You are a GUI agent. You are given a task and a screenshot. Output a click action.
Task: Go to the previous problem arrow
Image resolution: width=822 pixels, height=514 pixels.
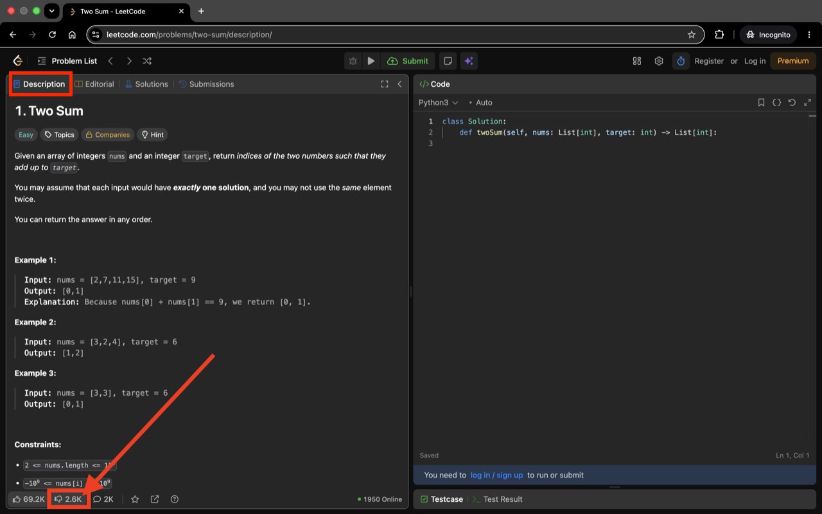point(110,61)
